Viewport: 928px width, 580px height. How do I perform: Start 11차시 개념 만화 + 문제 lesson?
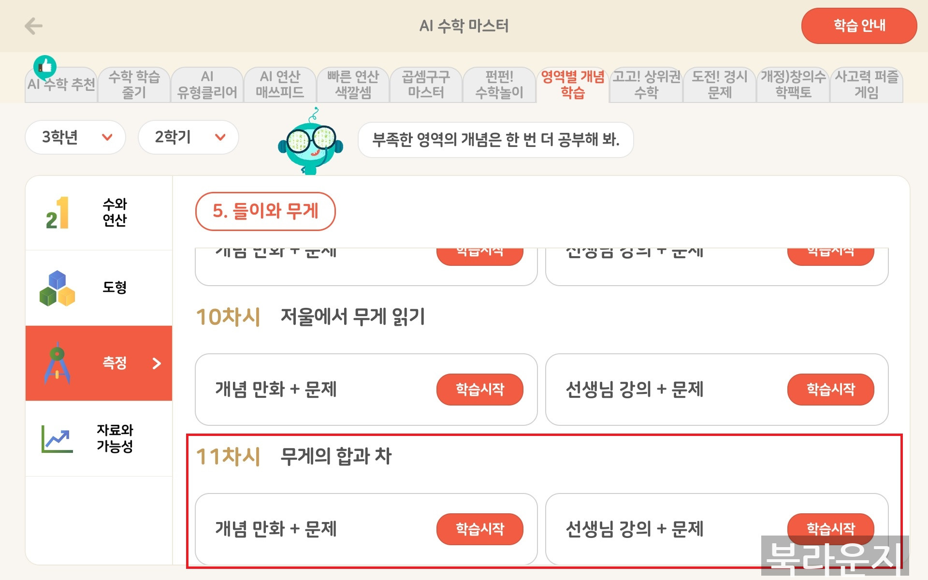click(479, 529)
